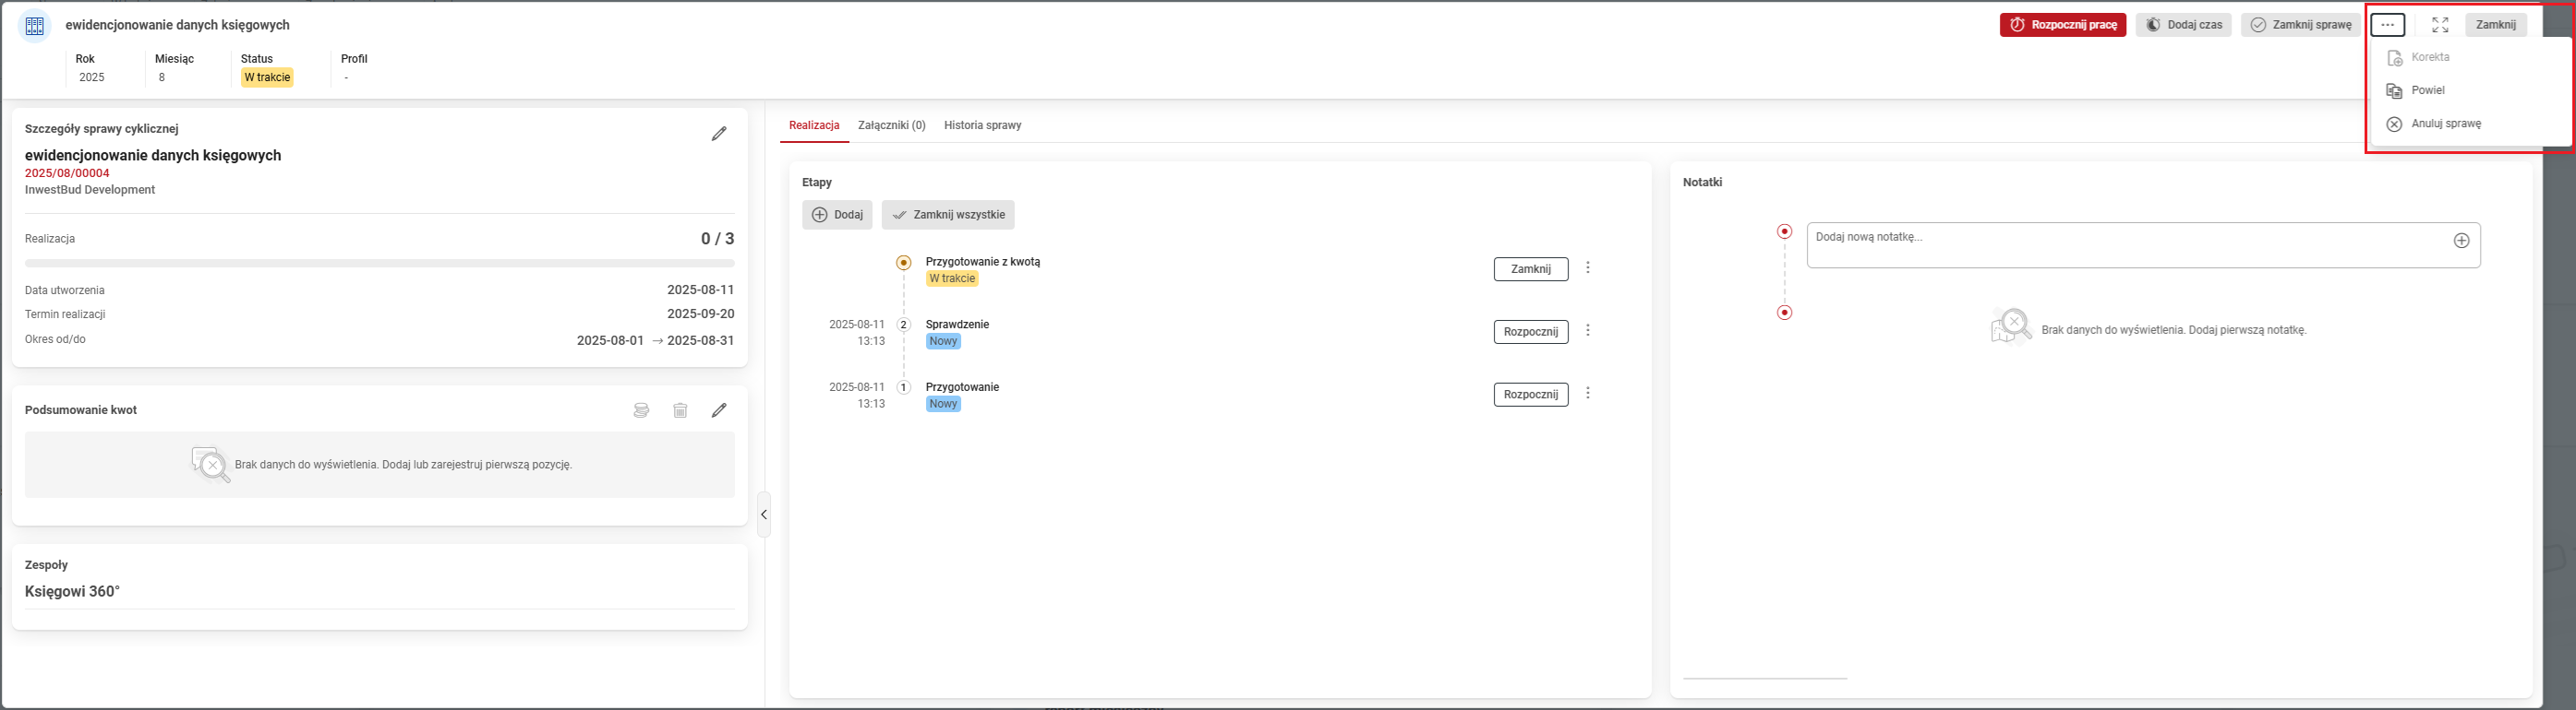Viewport: 2576px width, 710px height.
Task: Open three-dot menu for Sprawdzenie stage
Action: point(1588,330)
